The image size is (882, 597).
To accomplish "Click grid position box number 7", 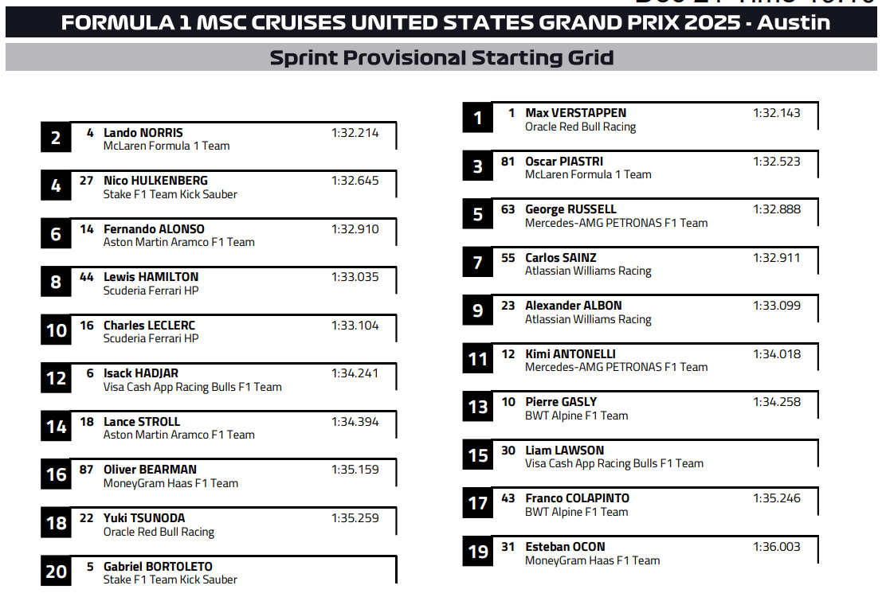I will click(478, 263).
